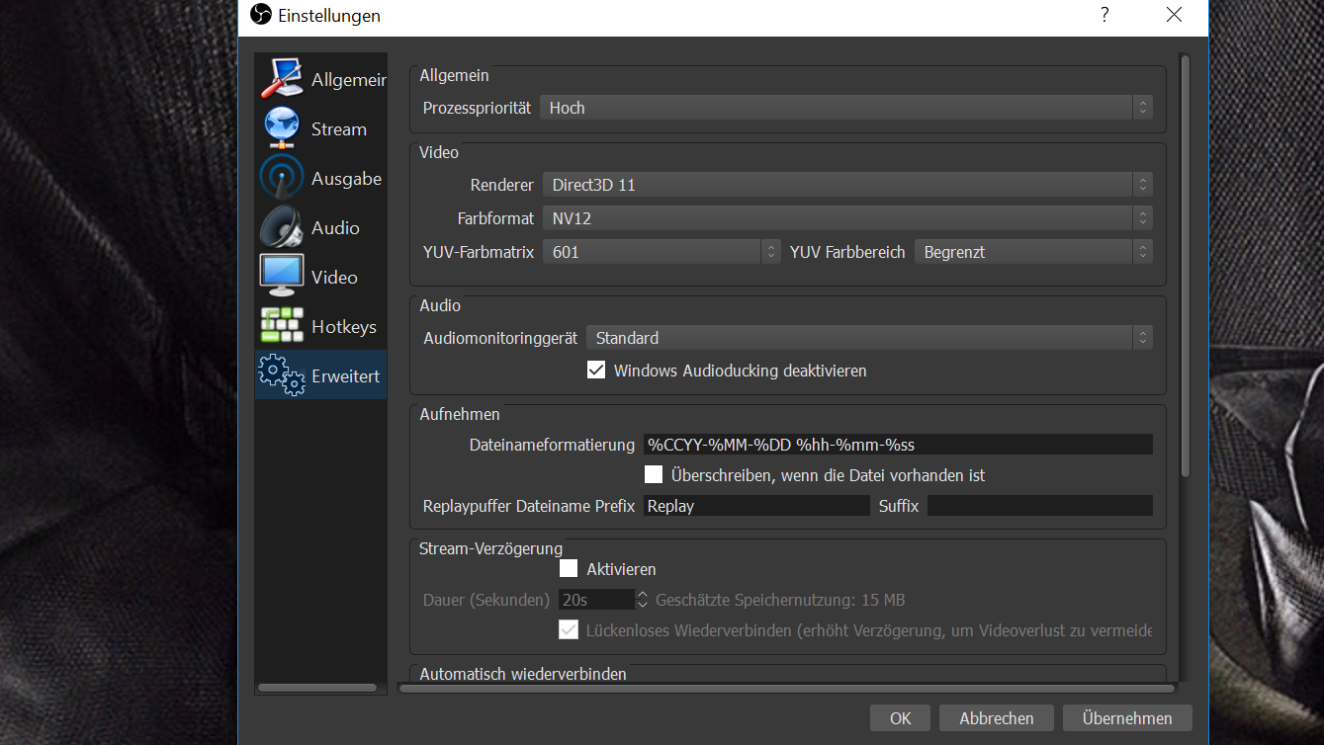Open the Farbformat NV12 dropdown
The height and width of the screenshot is (745, 1324).
point(846,218)
